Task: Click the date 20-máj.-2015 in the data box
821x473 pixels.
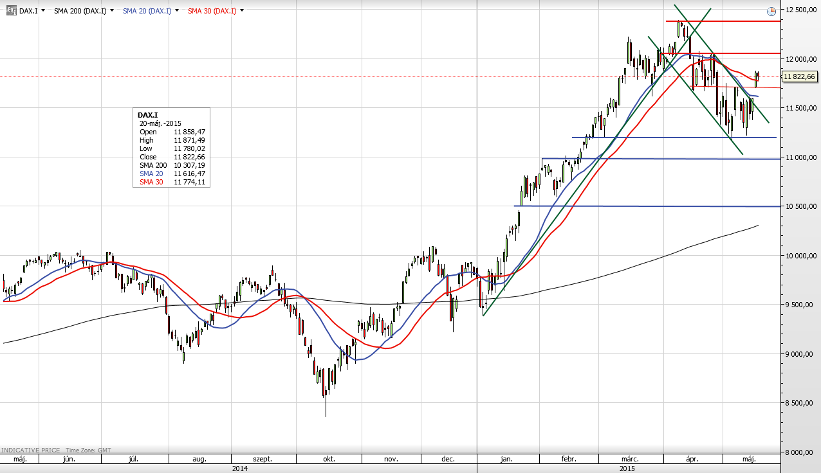Action: [160, 123]
